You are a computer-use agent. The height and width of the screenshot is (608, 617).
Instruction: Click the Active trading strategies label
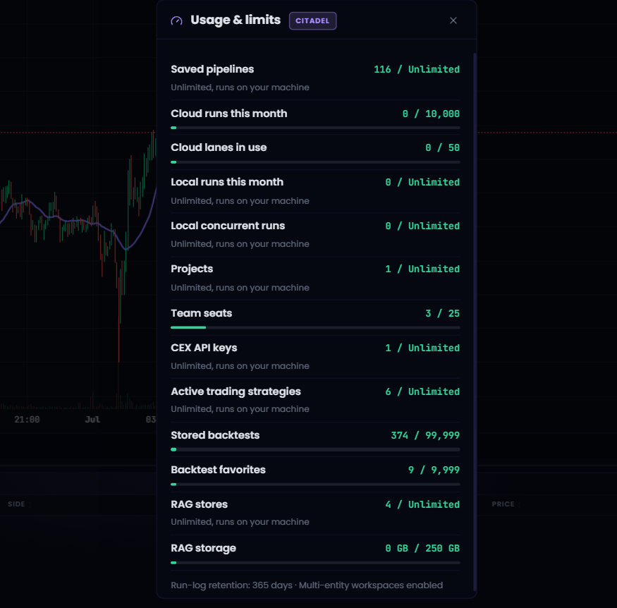(236, 391)
